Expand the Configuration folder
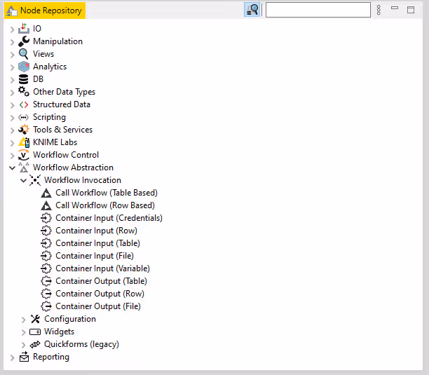Screen dimensions: 429x375 click(23, 320)
